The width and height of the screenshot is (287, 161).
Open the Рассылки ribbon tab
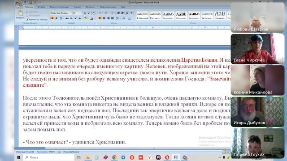point(90,7)
